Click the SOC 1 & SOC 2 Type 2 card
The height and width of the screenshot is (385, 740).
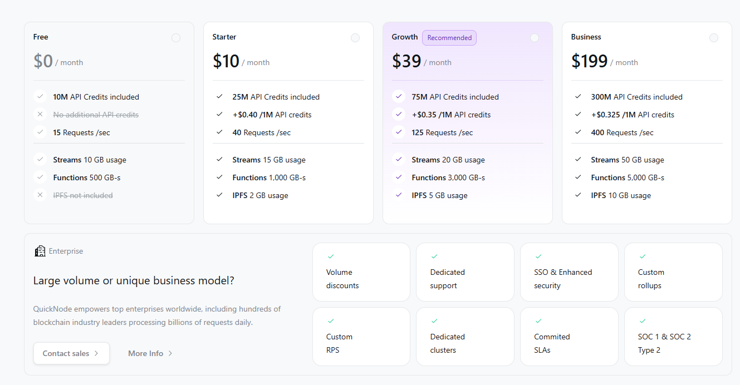[673, 337]
